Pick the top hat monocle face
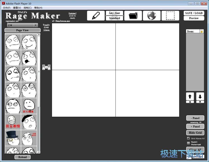This screenshot has width=209, height=162. tap(13, 138)
